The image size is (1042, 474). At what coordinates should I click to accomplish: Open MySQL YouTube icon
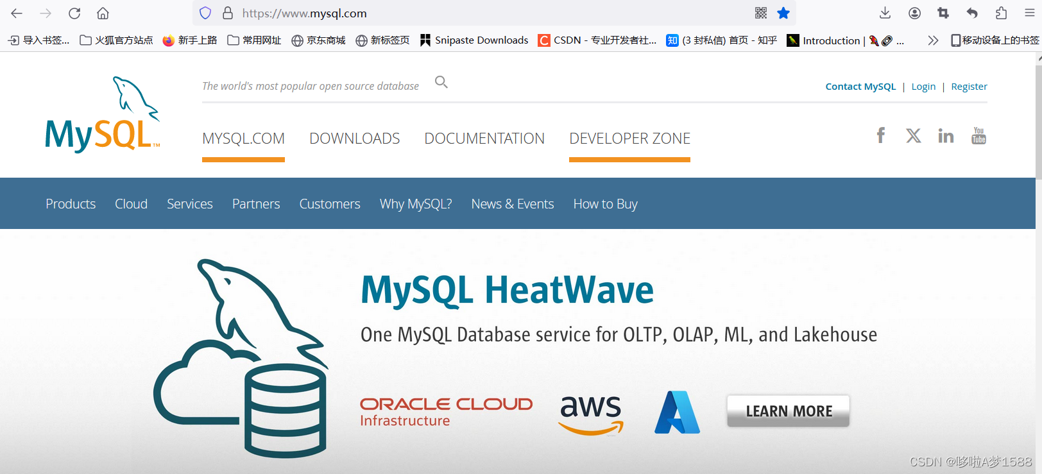pos(978,135)
